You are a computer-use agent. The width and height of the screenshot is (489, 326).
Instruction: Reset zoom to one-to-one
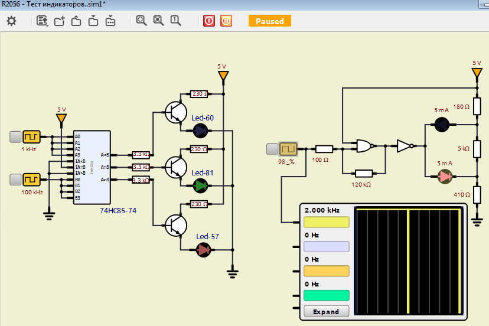pyautogui.click(x=175, y=21)
